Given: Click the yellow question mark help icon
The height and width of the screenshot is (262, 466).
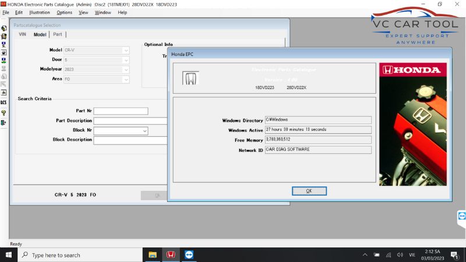Looking at the screenshot, I should coord(4,112).
